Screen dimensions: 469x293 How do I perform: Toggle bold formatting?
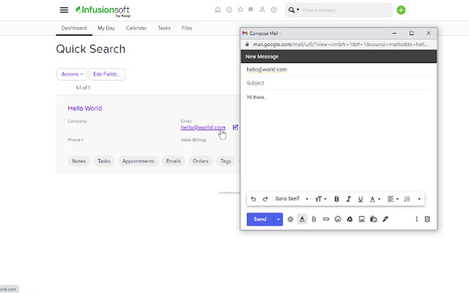point(337,199)
